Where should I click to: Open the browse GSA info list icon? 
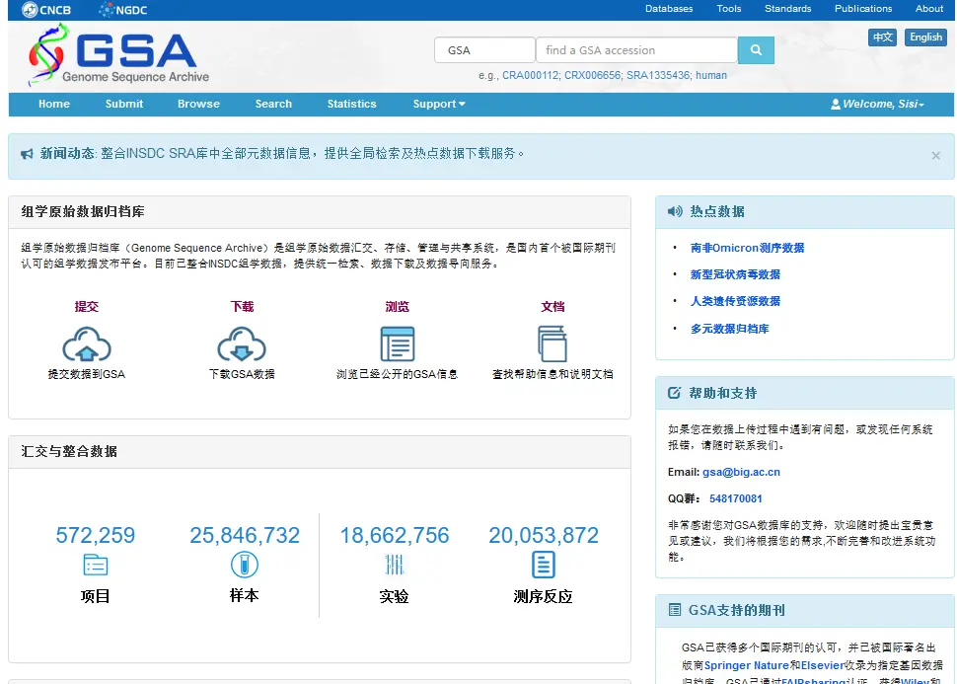[398, 345]
